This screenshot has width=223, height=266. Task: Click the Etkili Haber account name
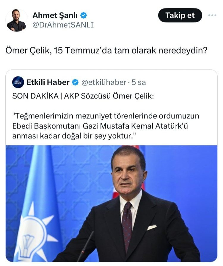(x=48, y=82)
